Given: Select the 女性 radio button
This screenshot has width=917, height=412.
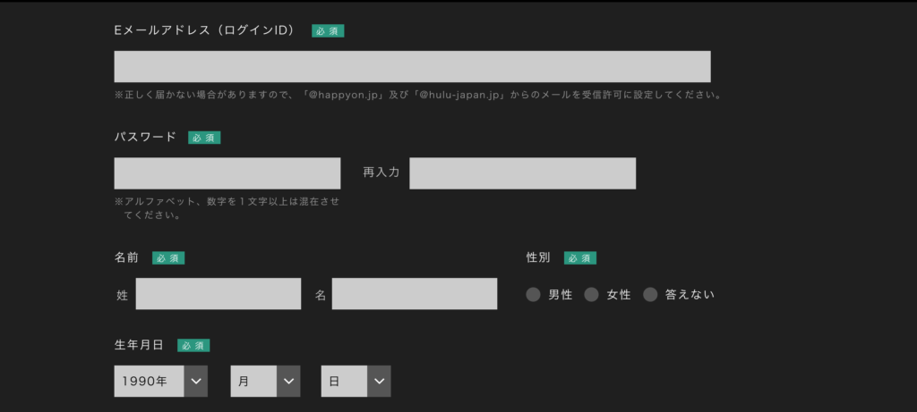Looking at the screenshot, I should tap(591, 295).
